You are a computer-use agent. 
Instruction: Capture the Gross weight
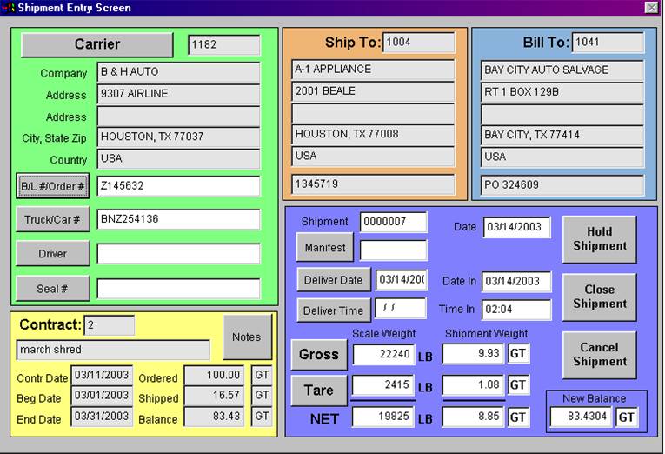point(318,354)
